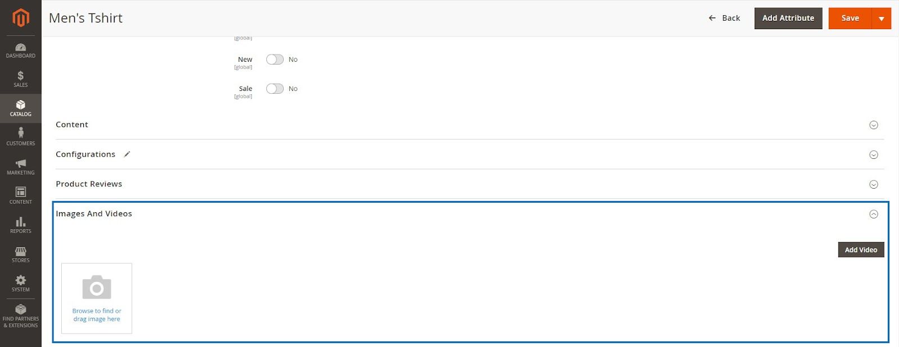Click the Marketing sidebar icon
Image resolution: width=899 pixels, height=347 pixels.
(x=20, y=164)
